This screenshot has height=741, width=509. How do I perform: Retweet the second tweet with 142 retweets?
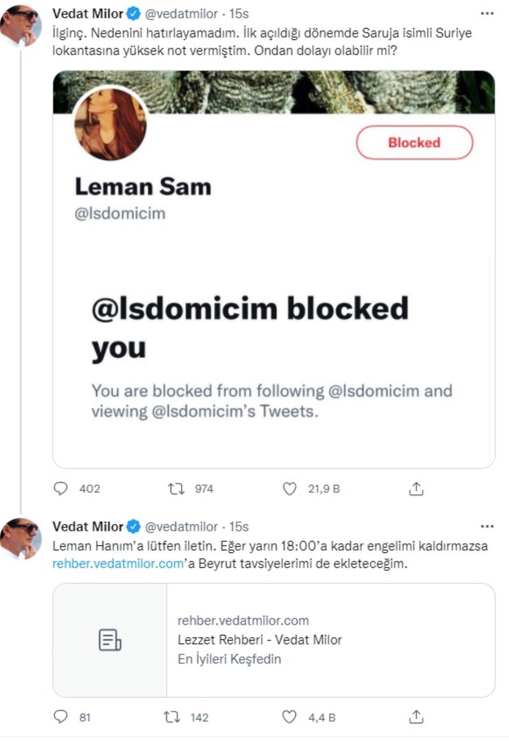tap(172, 717)
